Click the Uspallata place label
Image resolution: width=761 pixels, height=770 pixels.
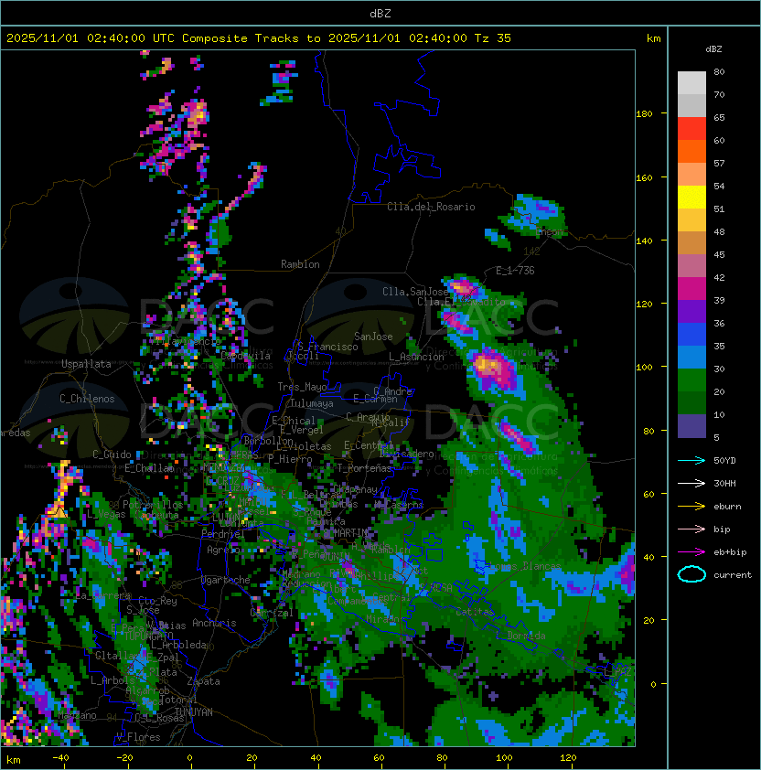(x=86, y=364)
